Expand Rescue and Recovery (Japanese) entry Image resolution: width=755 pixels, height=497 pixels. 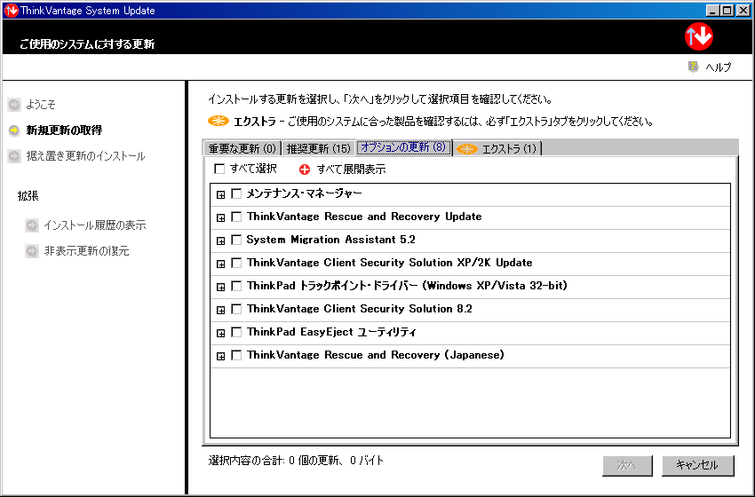[220, 357]
